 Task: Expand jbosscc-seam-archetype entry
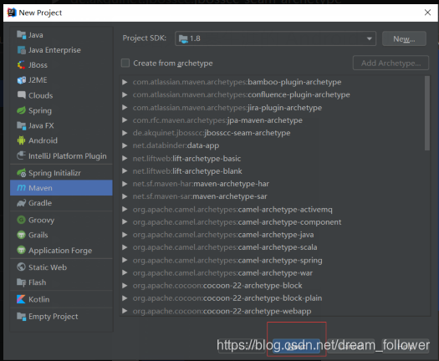pos(125,133)
